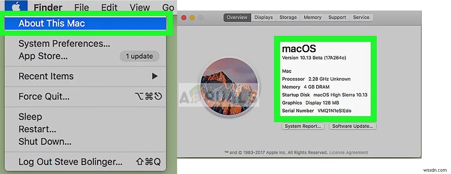Switch to the Overview tab
451x174 pixels.
237,18
